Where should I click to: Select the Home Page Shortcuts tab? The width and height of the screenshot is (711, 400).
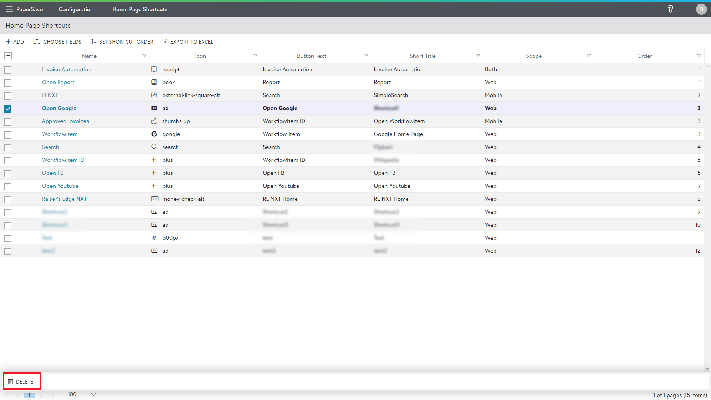[x=140, y=9]
